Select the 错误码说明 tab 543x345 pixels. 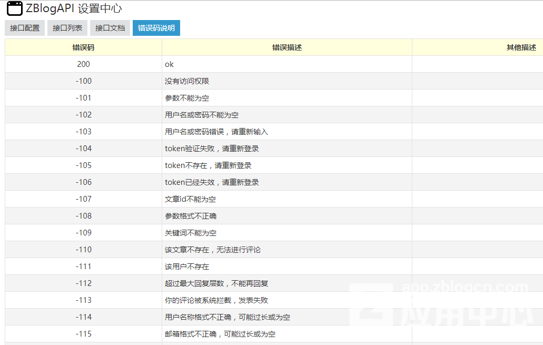(156, 28)
